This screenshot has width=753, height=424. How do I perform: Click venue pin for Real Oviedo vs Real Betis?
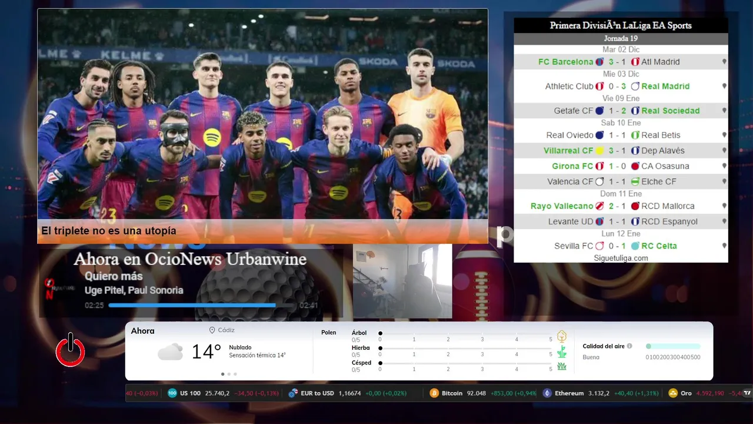point(724,135)
